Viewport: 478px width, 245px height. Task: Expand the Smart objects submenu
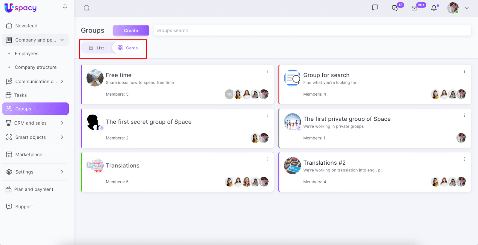click(62, 137)
